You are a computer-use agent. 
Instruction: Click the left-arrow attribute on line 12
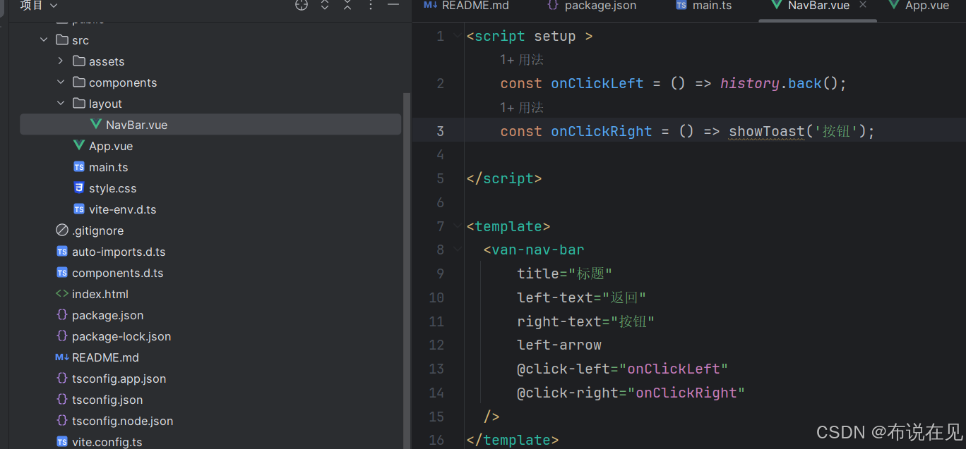click(x=559, y=345)
